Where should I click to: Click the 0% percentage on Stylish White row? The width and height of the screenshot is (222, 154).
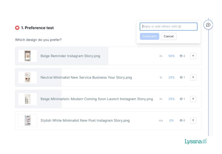click(x=171, y=120)
